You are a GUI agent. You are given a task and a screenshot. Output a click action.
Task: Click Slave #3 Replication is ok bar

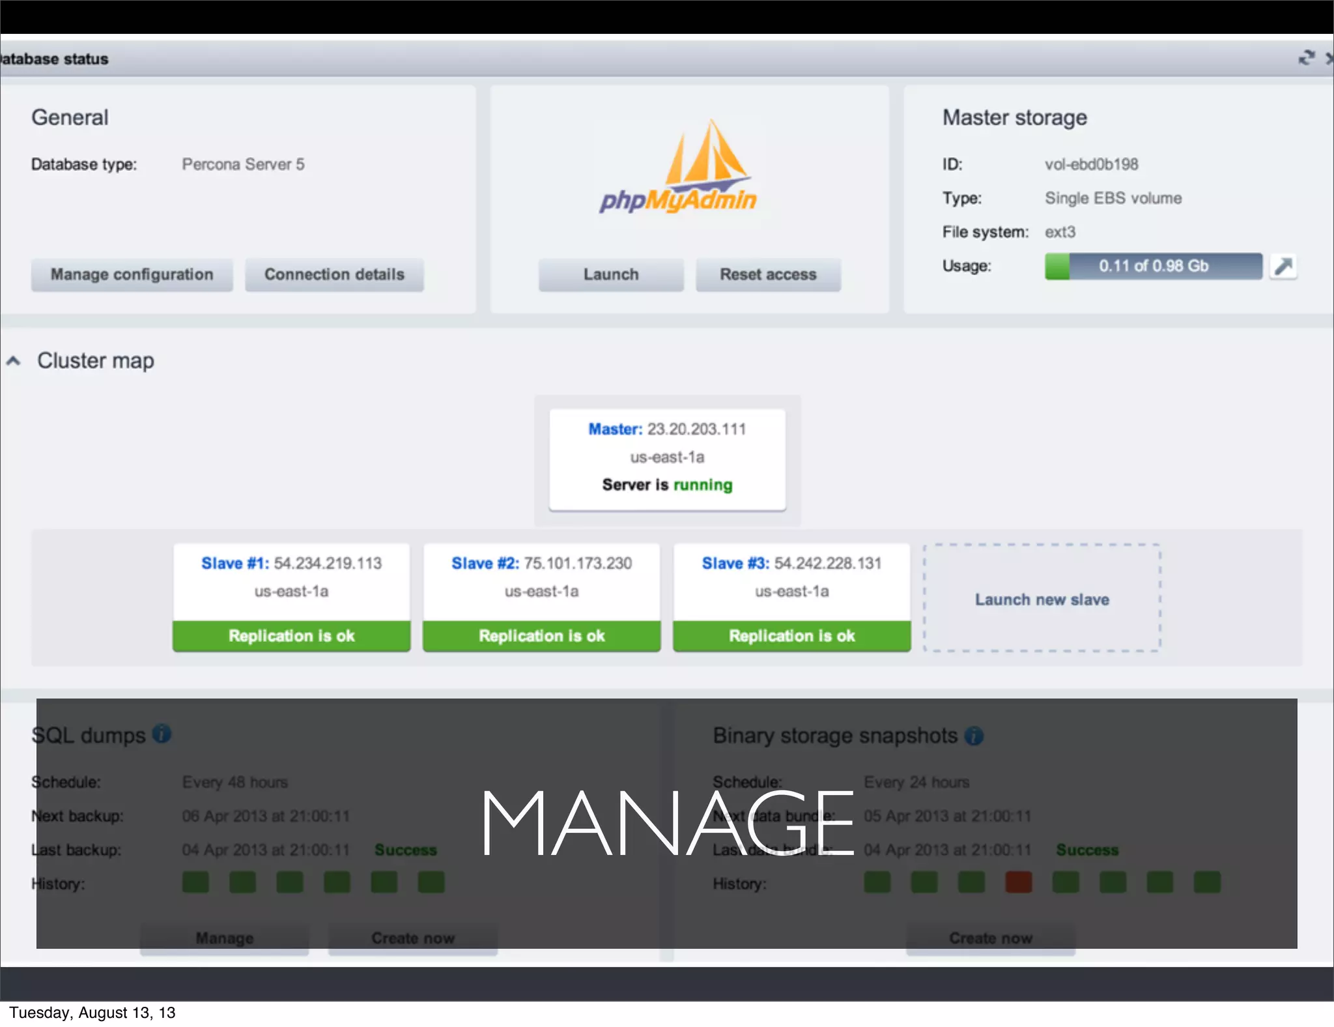pyautogui.click(x=791, y=636)
